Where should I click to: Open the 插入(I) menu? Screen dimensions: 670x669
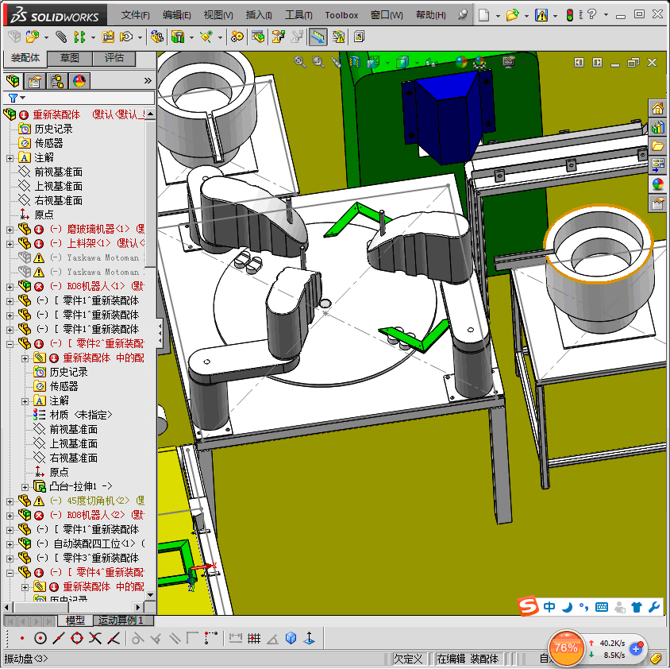(259, 15)
